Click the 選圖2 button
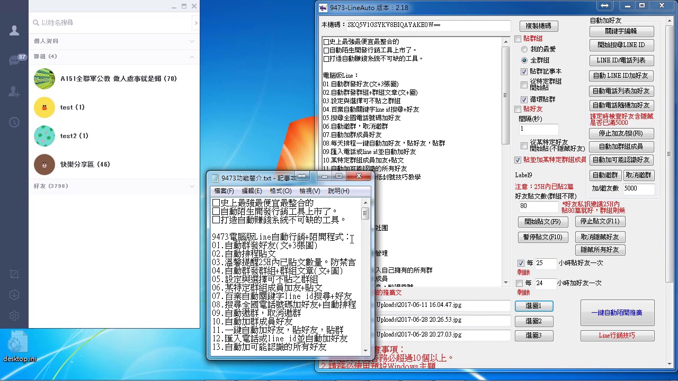Screen dimensions: 678x381 point(534,321)
